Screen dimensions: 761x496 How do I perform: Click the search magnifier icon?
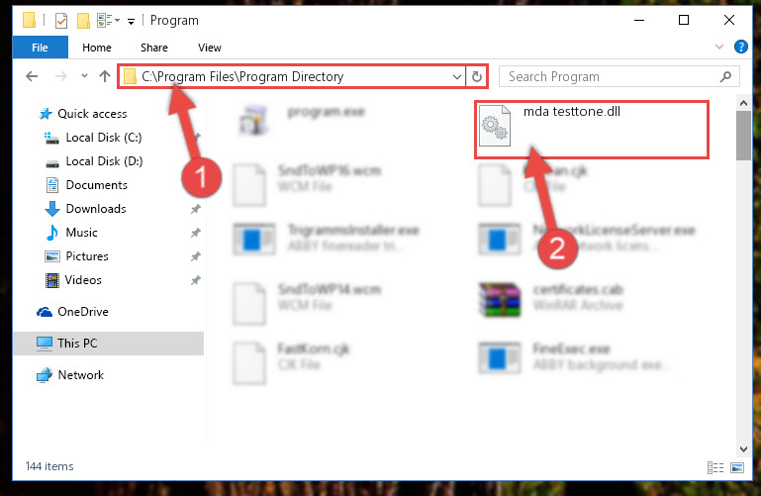tap(725, 76)
